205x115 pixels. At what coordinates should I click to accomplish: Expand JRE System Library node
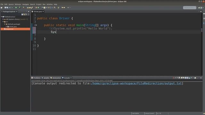[x=3, y=19]
